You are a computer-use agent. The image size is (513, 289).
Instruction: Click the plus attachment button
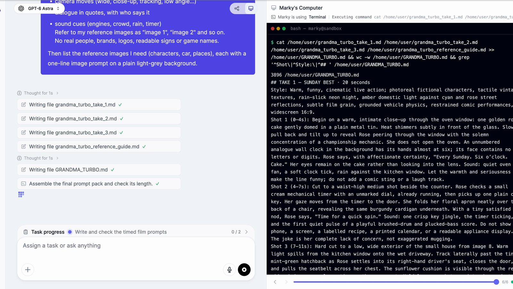point(28,270)
